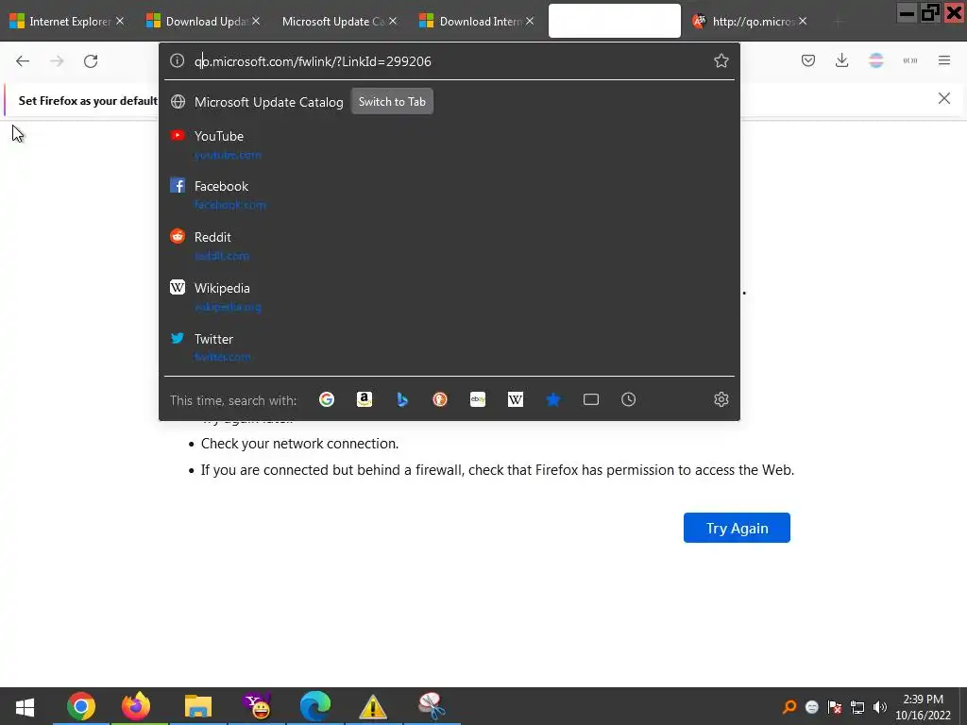
Task: Switch to the http://go.micros tab
Action: pyautogui.click(x=749, y=21)
